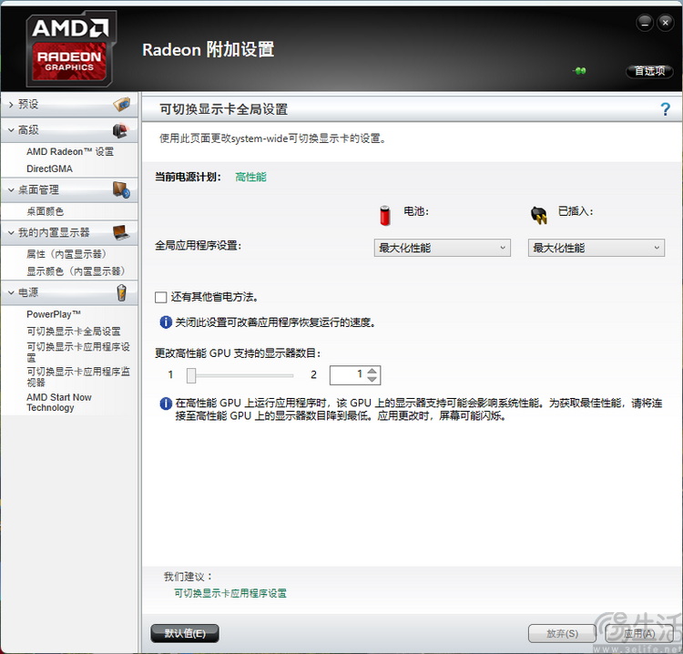Image resolution: width=683 pixels, height=654 pixels.
Task: Click the laptop icon beside 我的内置显示器
Action: pos(121,232)
